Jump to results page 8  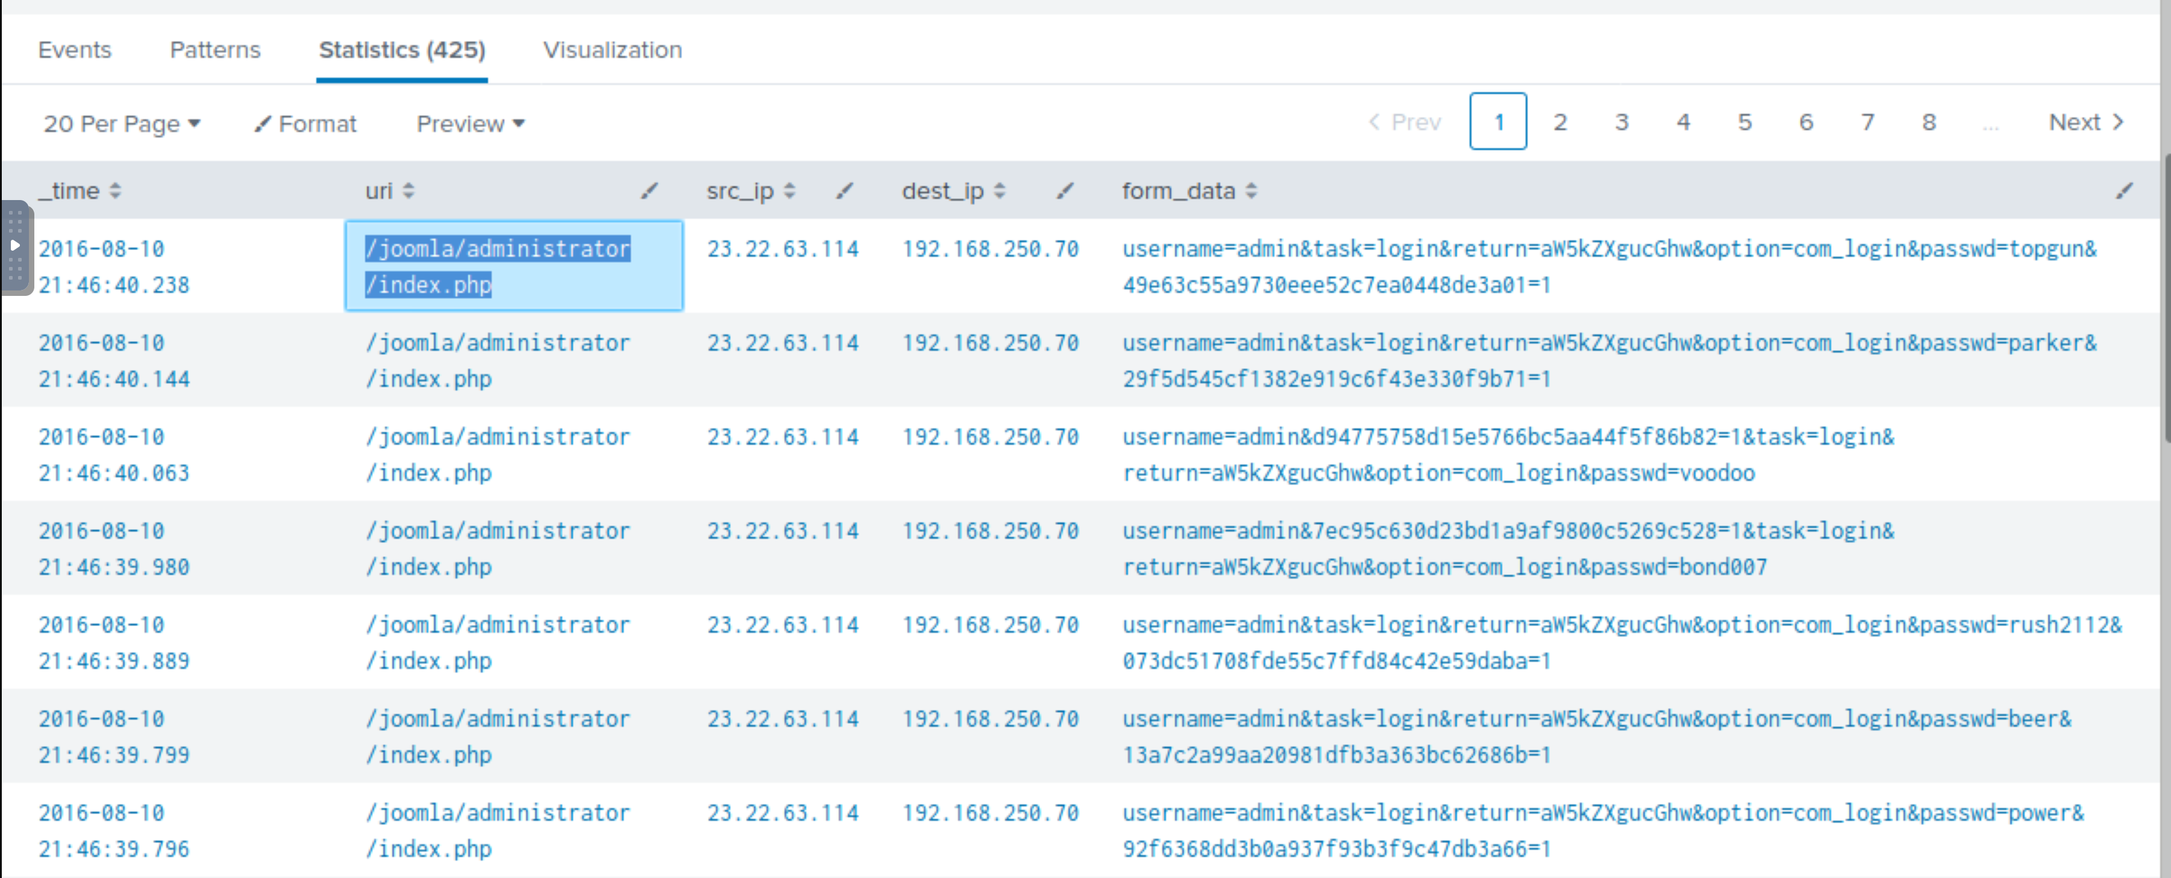1928,122
